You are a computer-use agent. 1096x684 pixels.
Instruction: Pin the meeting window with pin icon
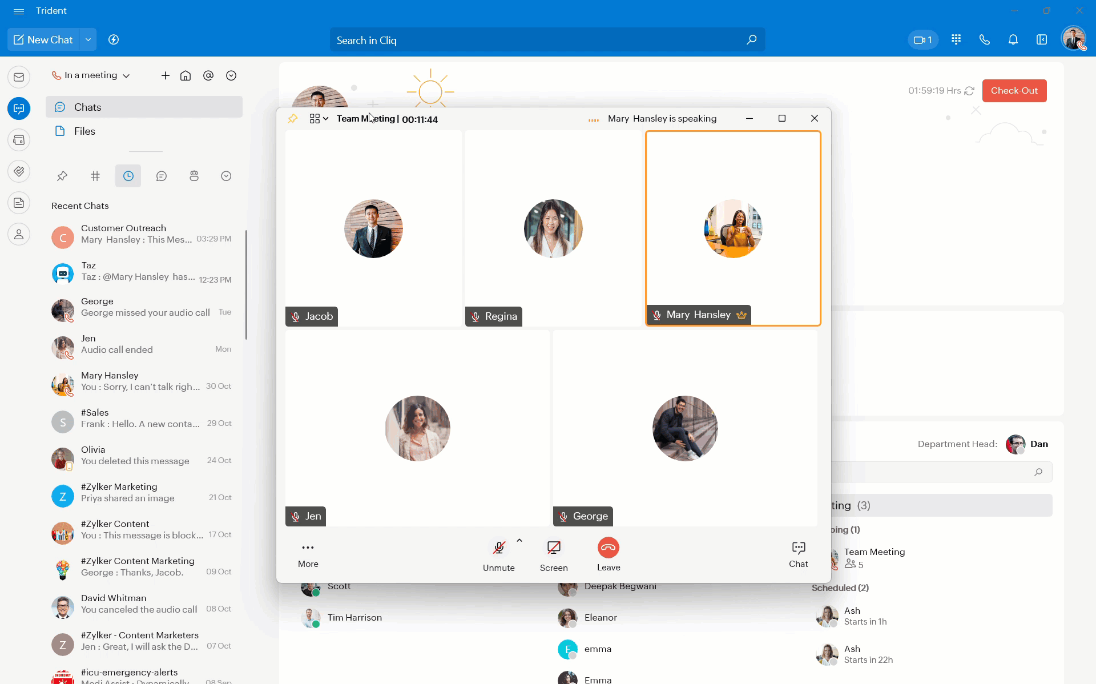pyautogui.click(x=293, y=119)
